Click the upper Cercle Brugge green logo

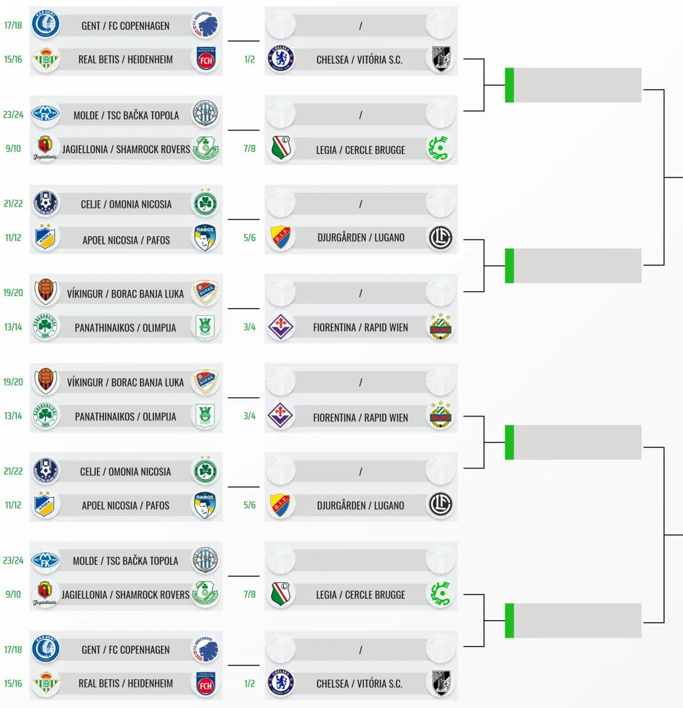[440, 149]
